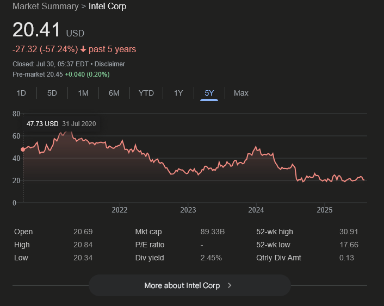Click the 2023 x-axis label

click(188, 210)
